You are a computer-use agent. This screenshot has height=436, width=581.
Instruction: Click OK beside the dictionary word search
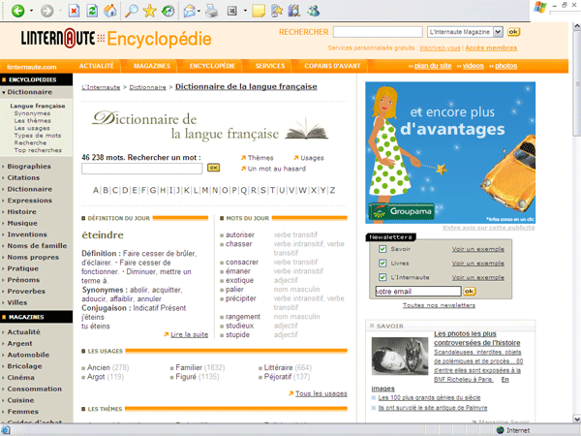coord(213,168)
